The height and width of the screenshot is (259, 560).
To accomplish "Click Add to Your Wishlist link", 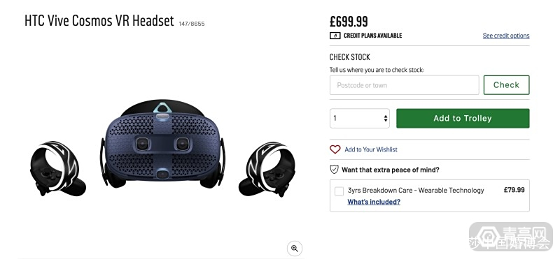I will [x=371, y=149].
